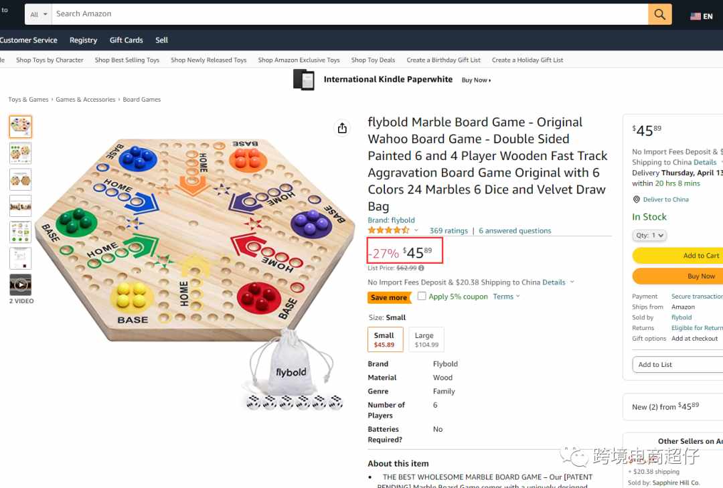Click the share icon above product image
This screenshot has height=488, width=723.
[x=342, y=128]
